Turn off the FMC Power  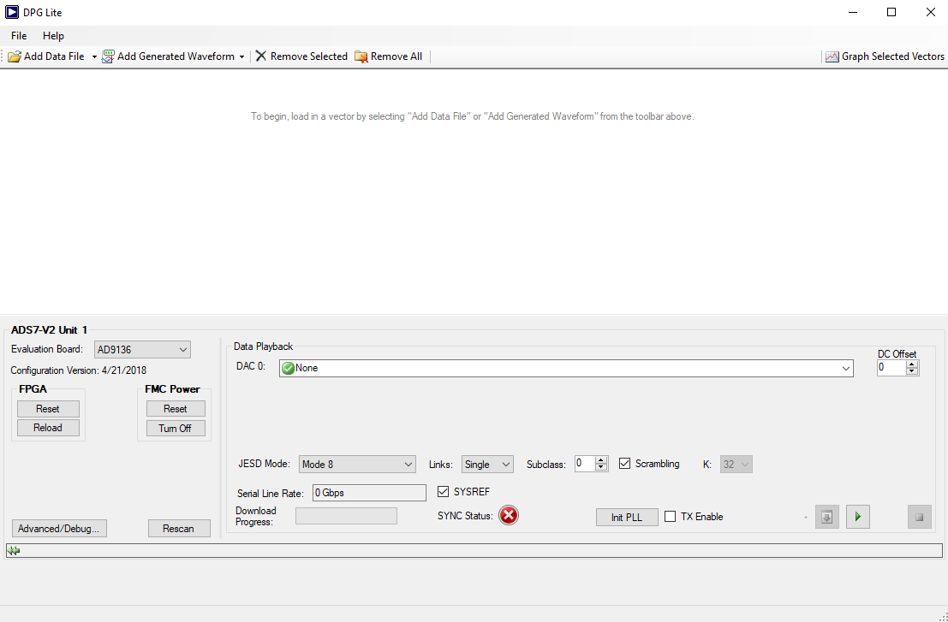tap(176, 428)
